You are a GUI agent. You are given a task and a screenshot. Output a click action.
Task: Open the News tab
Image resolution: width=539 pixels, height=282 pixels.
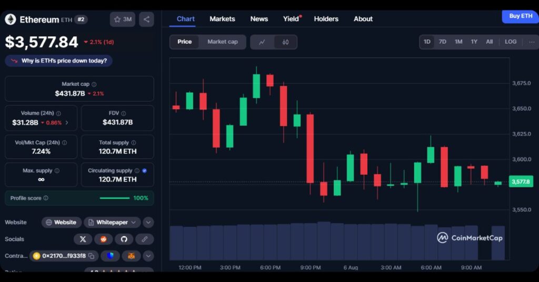point(259,19)
